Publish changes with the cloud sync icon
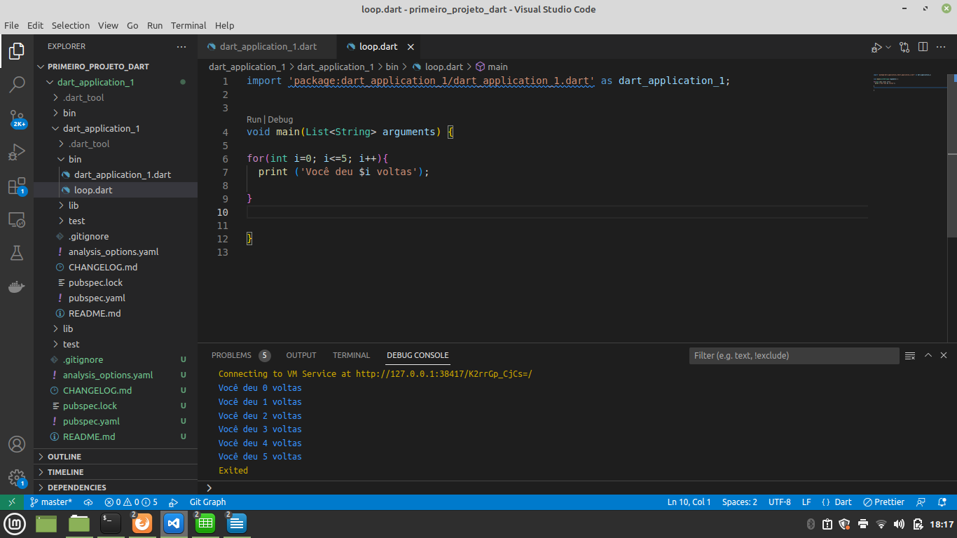The image size is (957, 538). pyautogui.click(x=88, y=502)
